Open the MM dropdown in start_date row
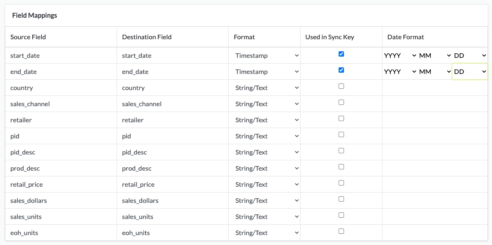This screenshot has width=492, height=245. coord(435,55)
